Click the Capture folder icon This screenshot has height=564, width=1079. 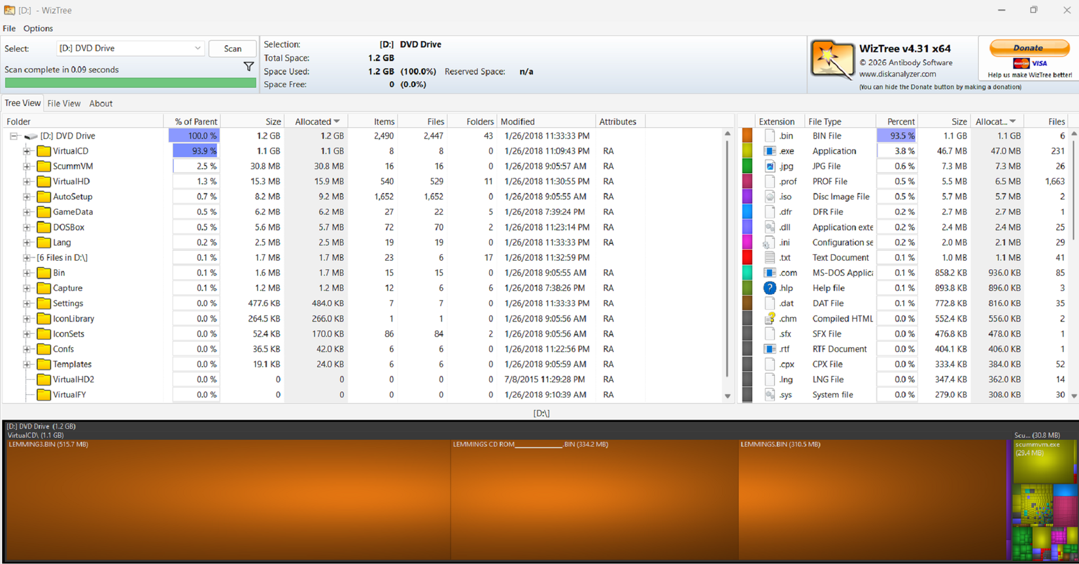point(44,288)
